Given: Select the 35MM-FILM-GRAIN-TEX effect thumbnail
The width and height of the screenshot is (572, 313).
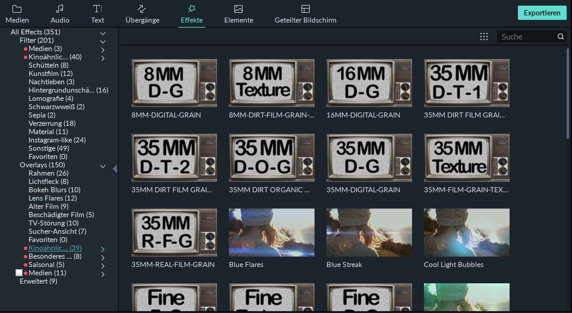Looking at the screenshot, I should pyautogui.click(x=467, y=158).
